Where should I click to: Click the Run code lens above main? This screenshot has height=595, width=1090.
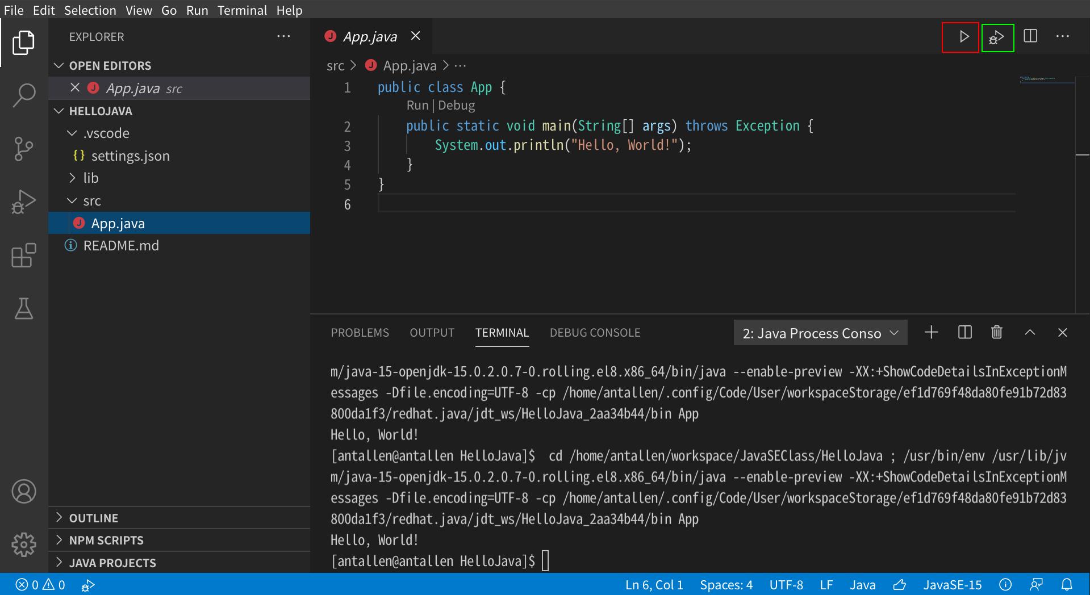pyautogui.click(x=417, y=105)
